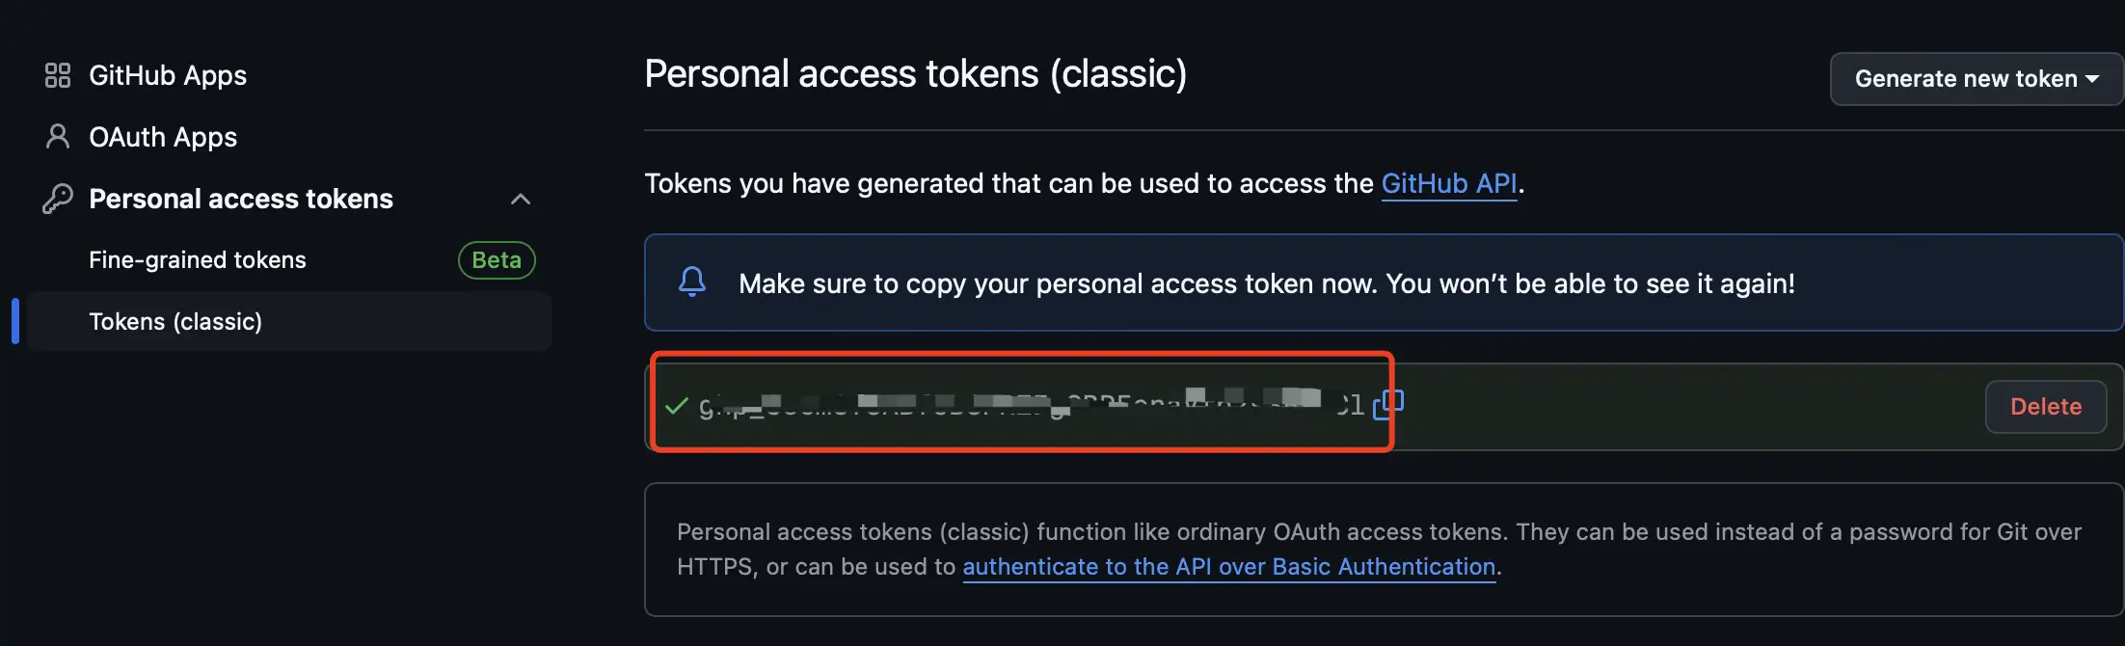Click the Beta badge next to Fine-grained tokens
This screenshot has height=646, width=2125.
point(497,260)
